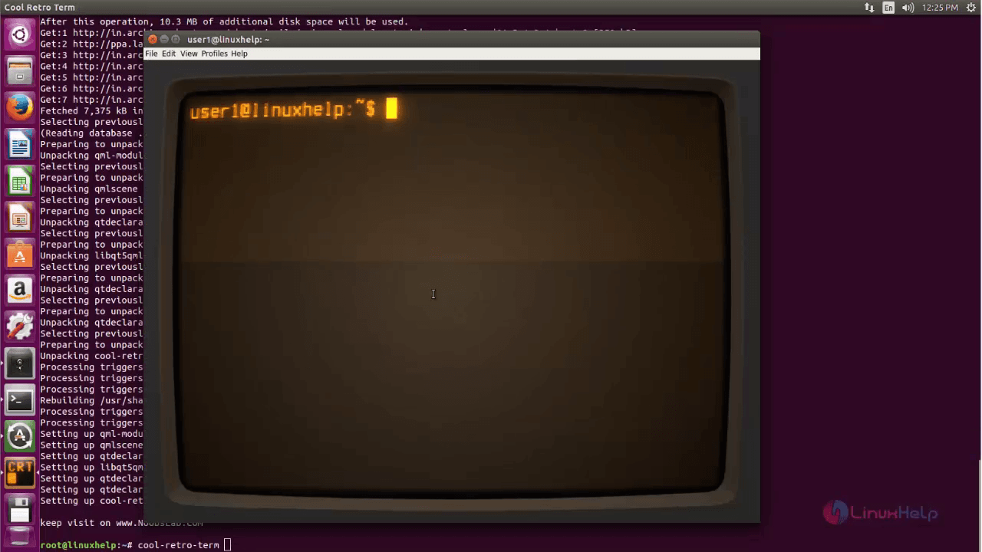Open the network indicator in the top panel

click(x=869, y=8)
